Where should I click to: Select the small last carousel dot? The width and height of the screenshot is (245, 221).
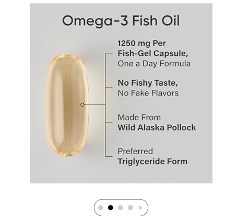point(140,208)
